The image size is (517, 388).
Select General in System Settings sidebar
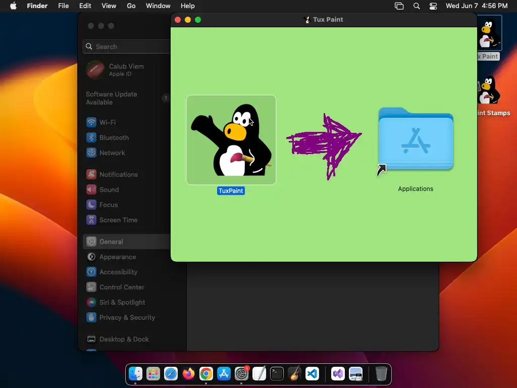tap(127, 242)
